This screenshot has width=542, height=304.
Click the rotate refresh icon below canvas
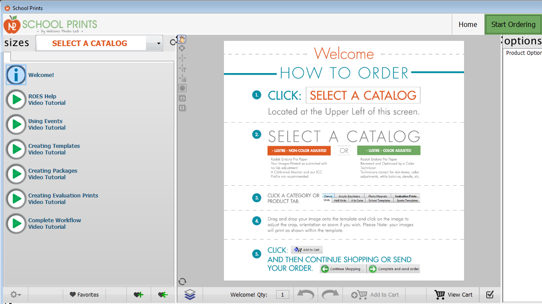point(183,282)
